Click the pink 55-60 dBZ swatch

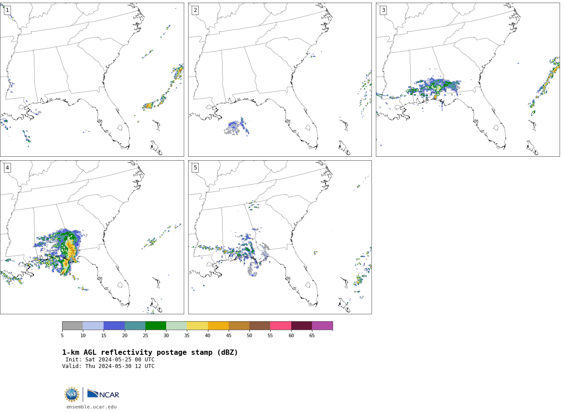(x=281, y=326)
